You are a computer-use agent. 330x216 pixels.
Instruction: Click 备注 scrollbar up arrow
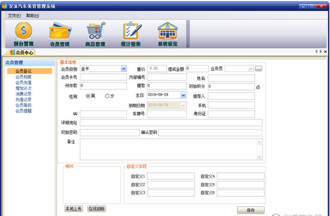(259, 142)
